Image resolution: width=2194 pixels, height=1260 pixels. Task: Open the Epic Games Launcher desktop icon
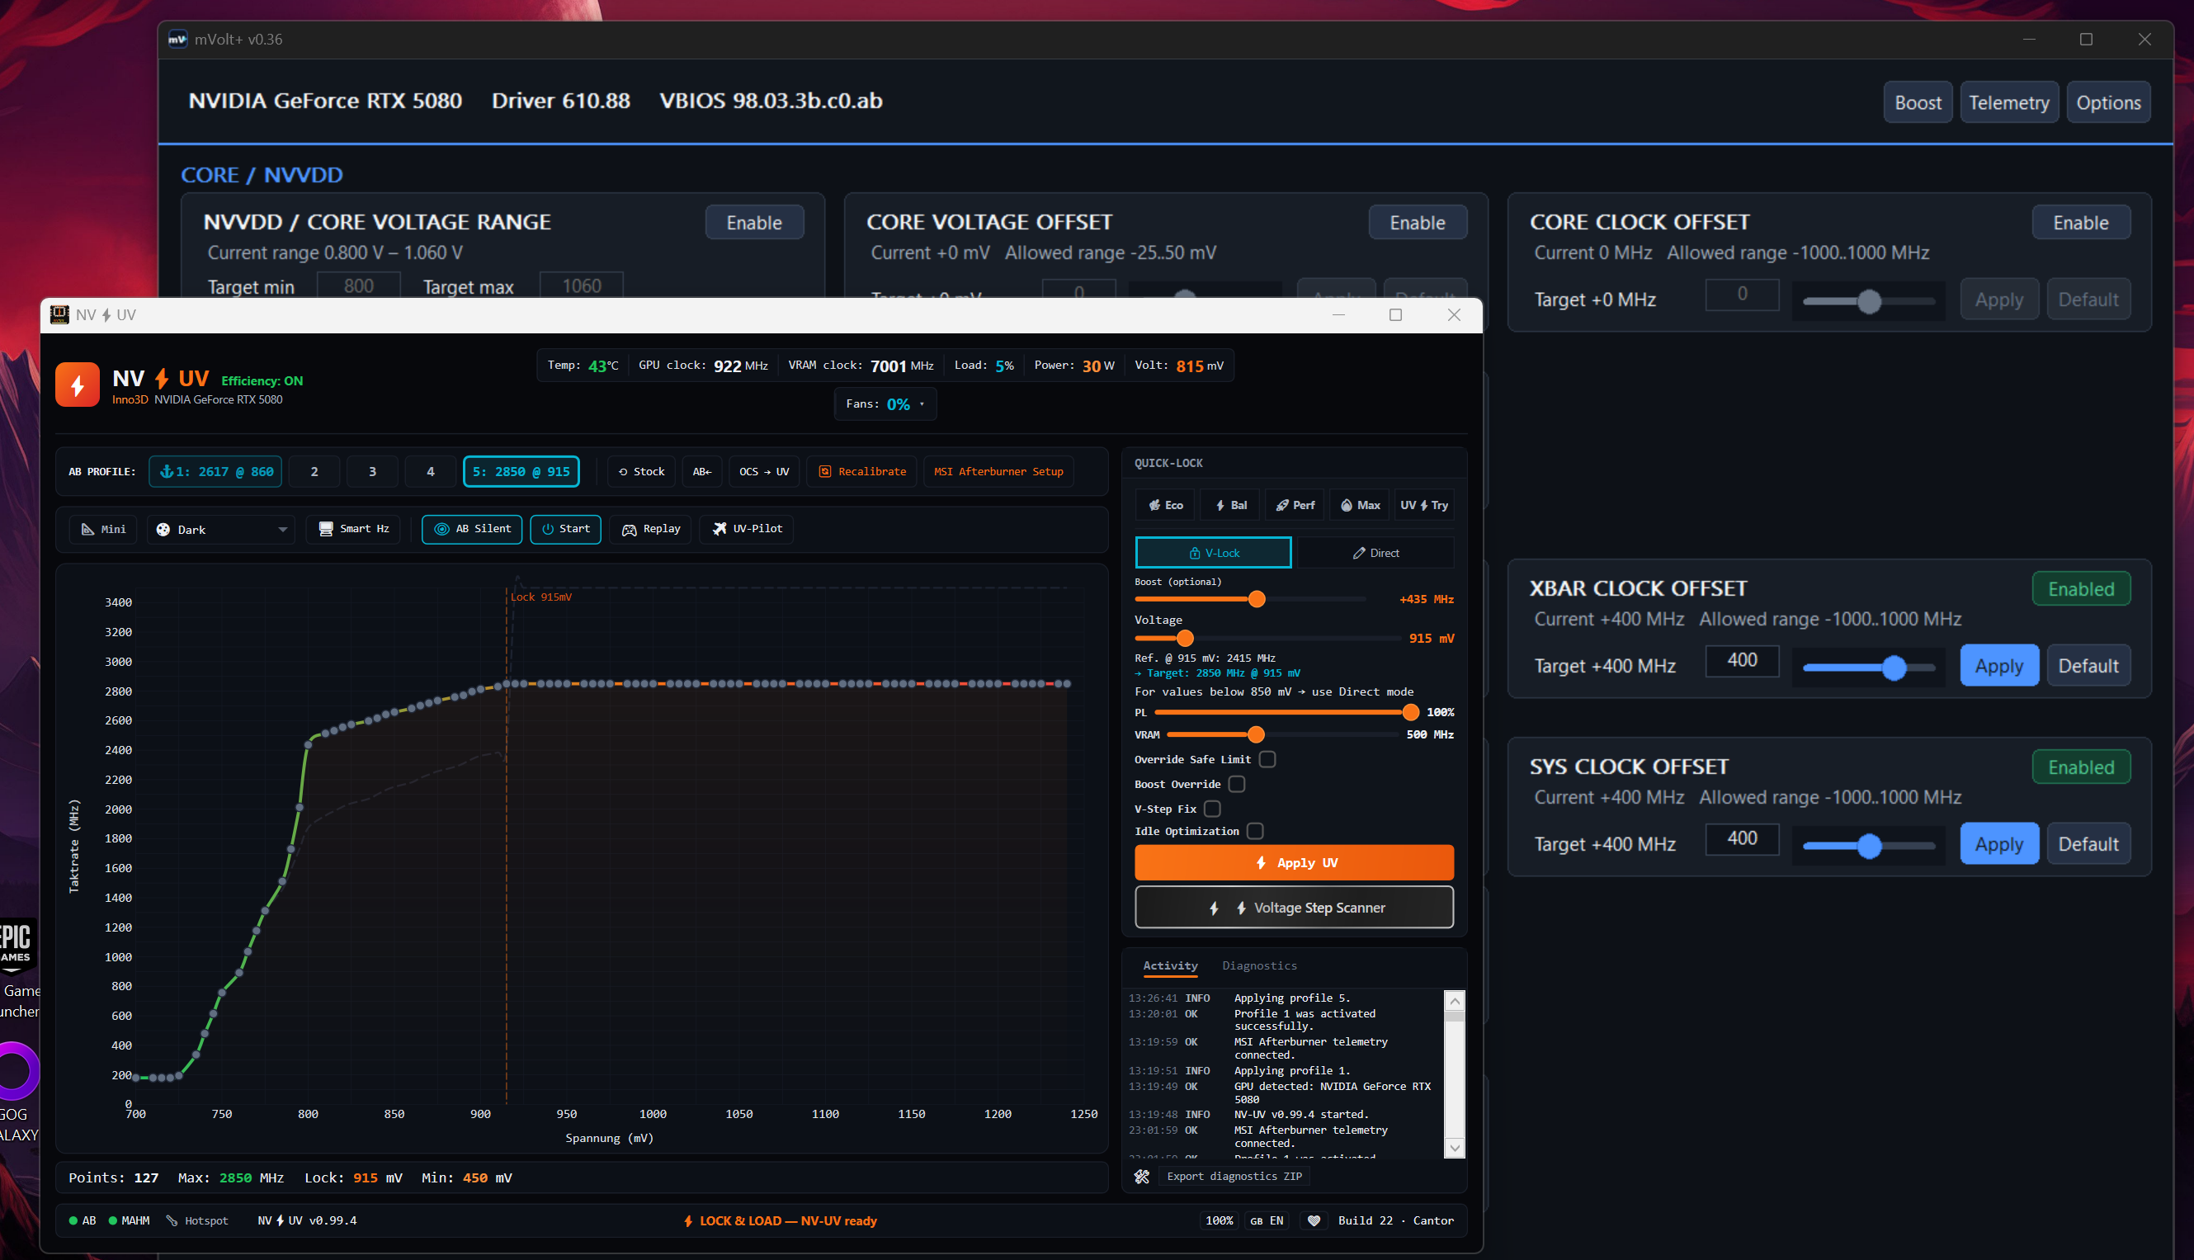coord(17,970)
